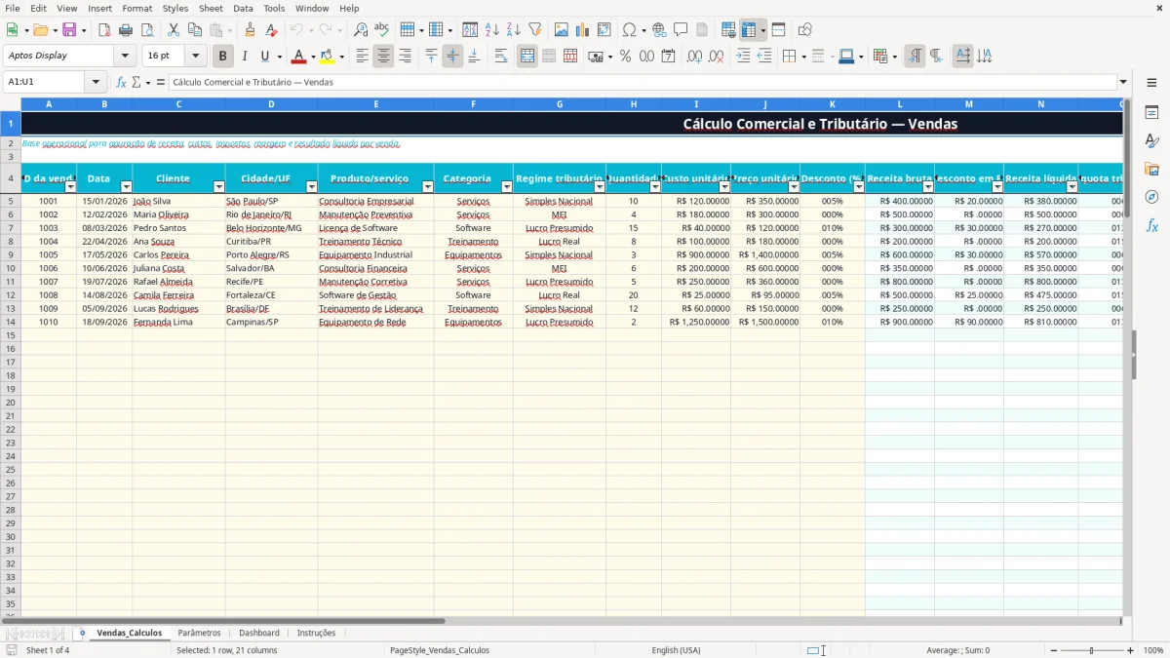Toggle underline formatting

265,57
